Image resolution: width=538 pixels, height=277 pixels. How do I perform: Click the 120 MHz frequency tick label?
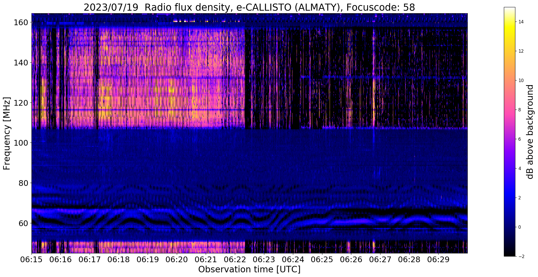(21, 103)
